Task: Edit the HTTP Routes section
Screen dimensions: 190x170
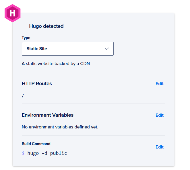Action: point(160,84)
